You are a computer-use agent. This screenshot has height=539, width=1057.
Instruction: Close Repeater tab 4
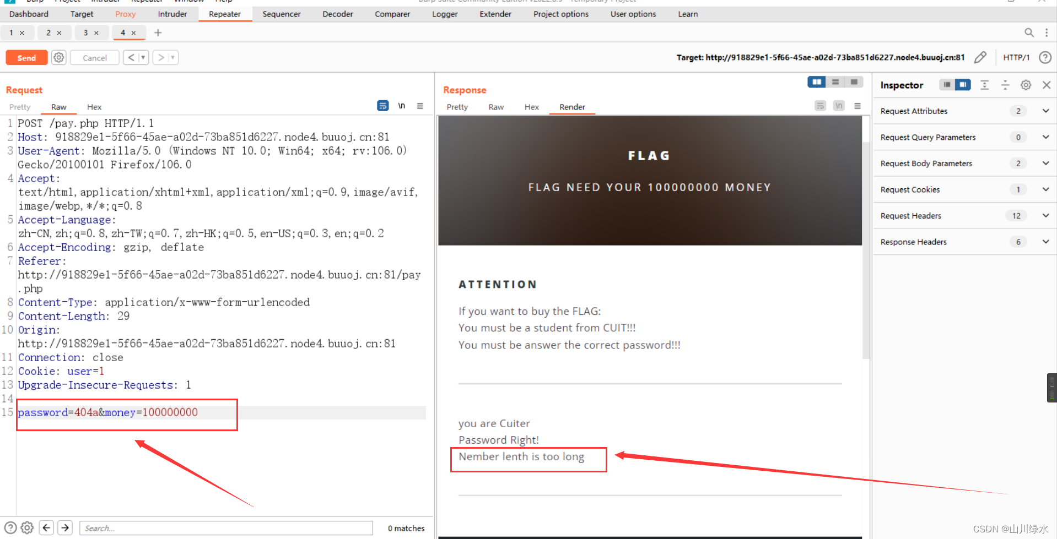tap(133, 33)
